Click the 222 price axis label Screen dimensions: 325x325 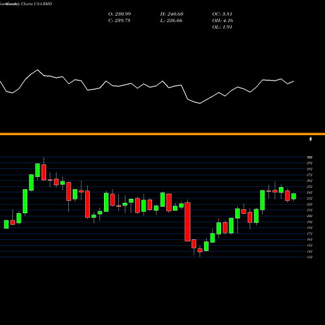click(309, 204)
